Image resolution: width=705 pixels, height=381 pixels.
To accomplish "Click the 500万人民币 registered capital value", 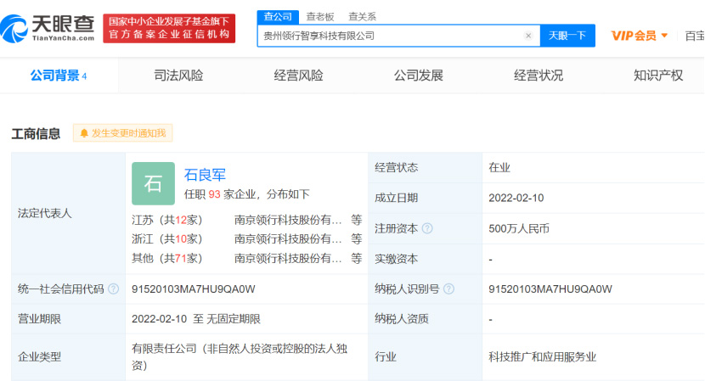I will coord(519,228).
